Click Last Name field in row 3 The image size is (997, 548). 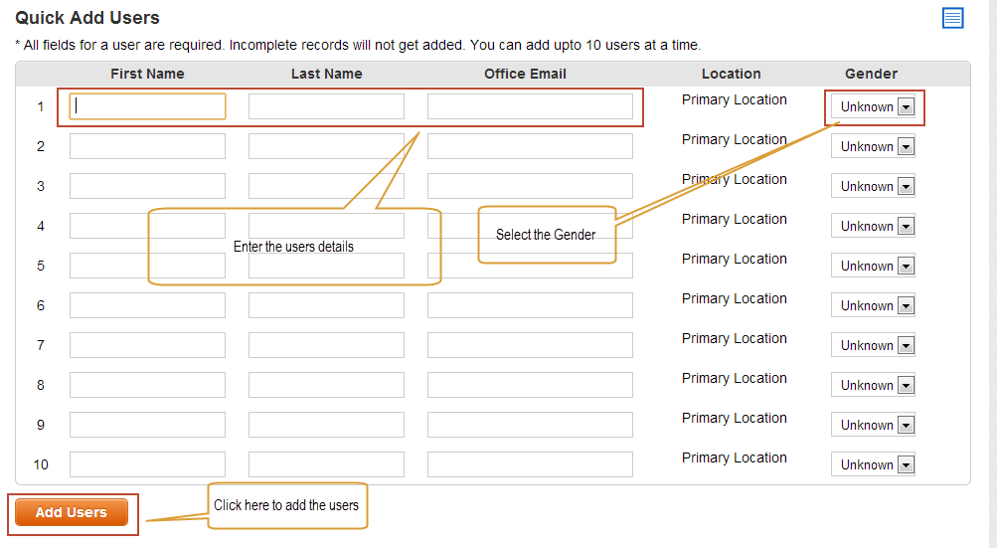tap(326, 186)
